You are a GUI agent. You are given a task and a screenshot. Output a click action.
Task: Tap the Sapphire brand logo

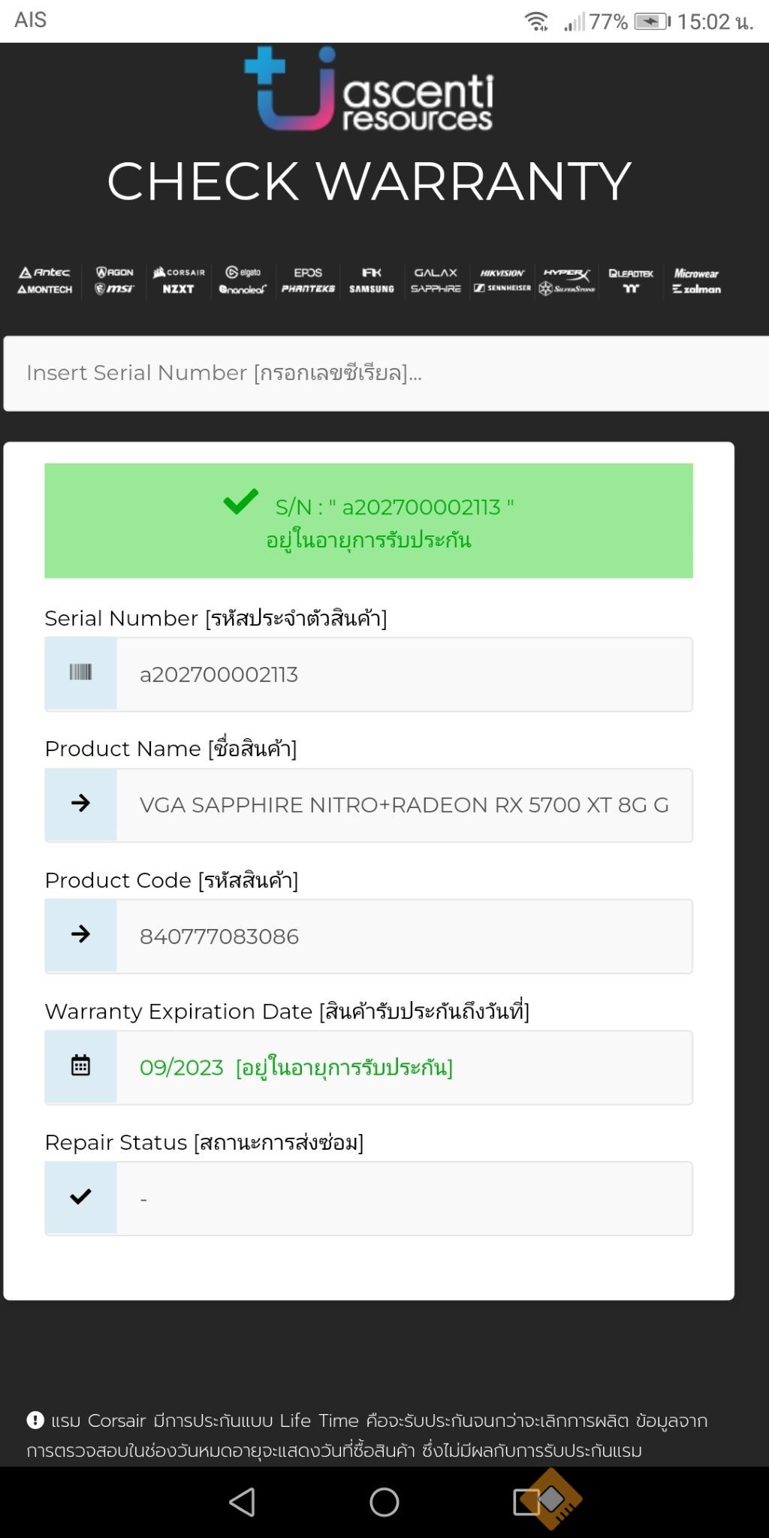point(436,289)
